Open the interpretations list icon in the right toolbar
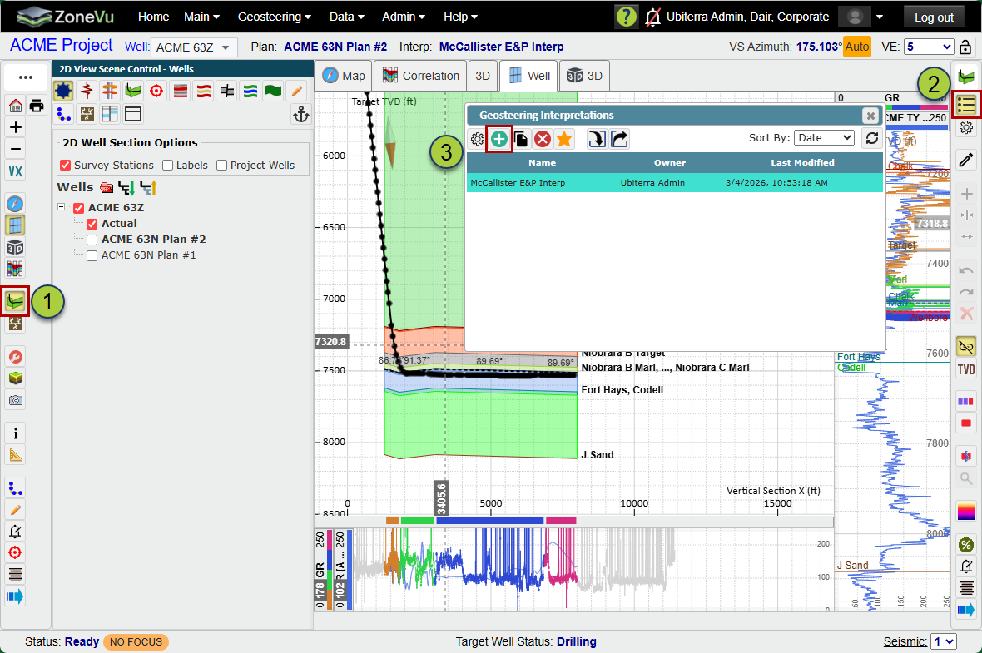 click(966, 105)
